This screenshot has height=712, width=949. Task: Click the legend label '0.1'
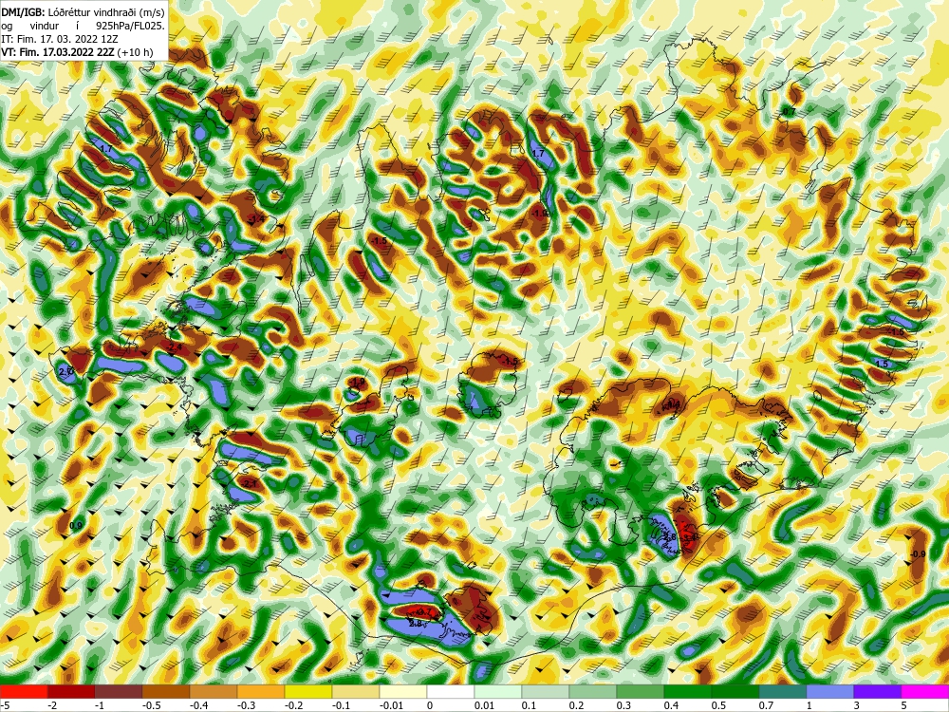(x=529, y=705)
